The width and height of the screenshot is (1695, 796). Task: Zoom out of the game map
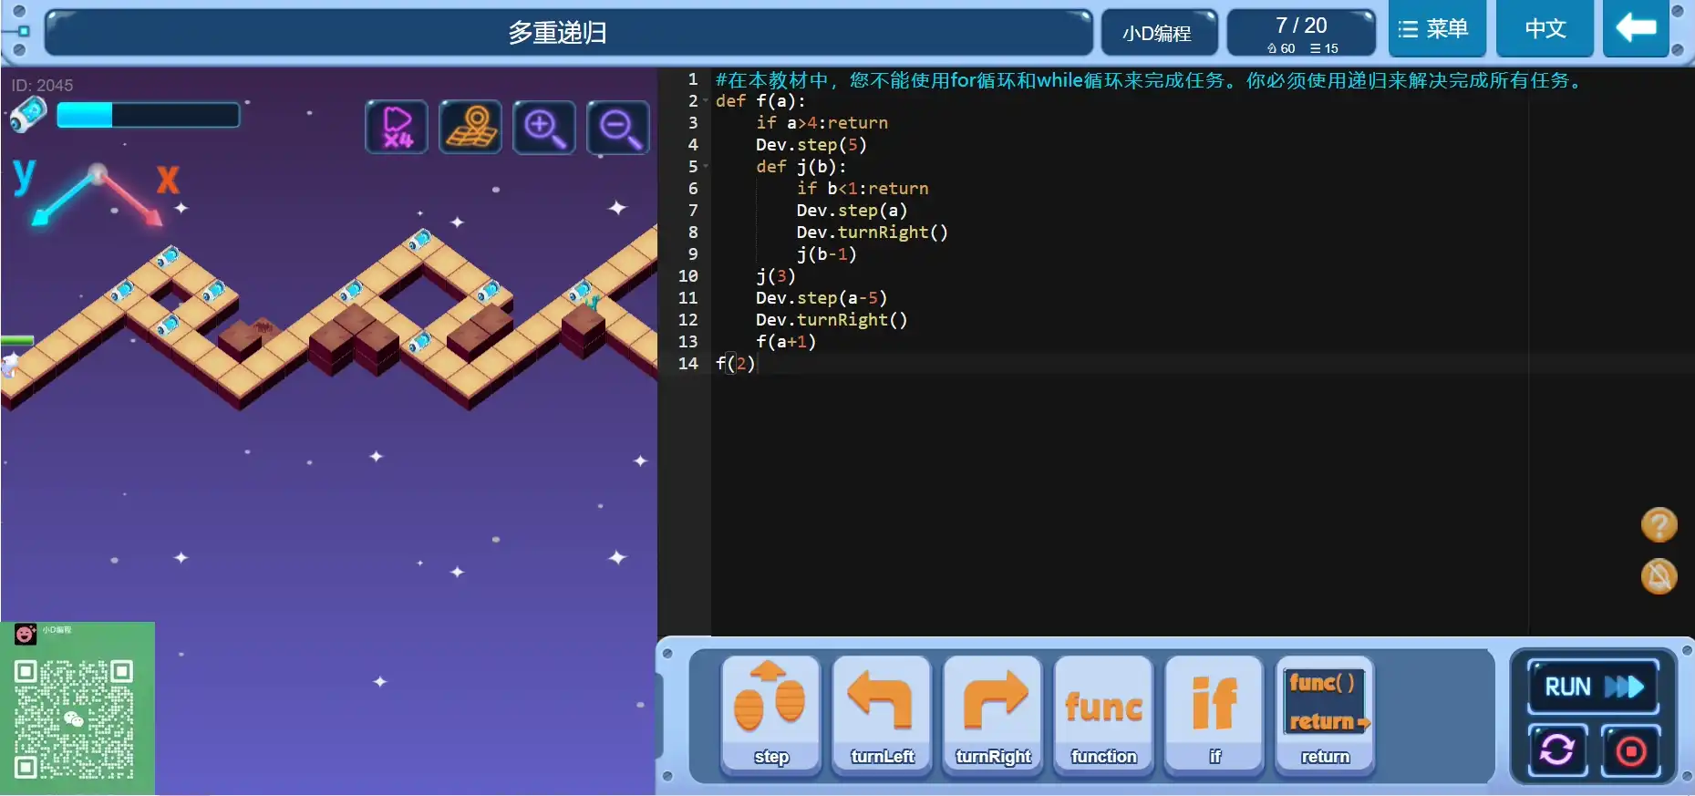618,127
